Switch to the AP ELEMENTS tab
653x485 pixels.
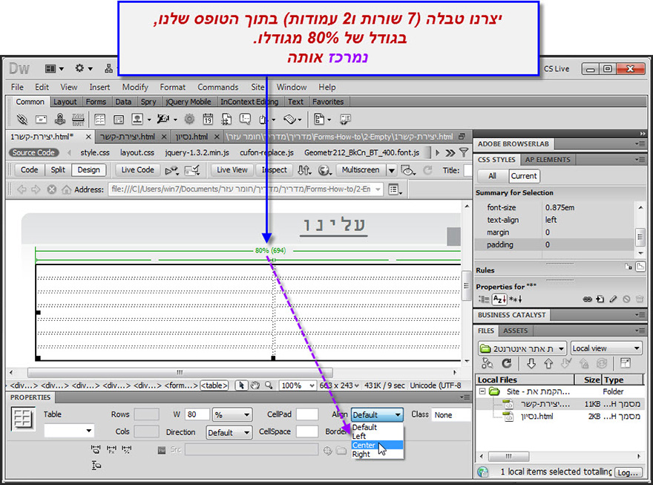(x=548, y=160)
